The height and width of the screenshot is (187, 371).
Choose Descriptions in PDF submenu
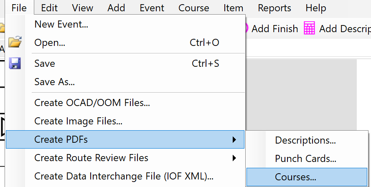(x=305, y=140)
